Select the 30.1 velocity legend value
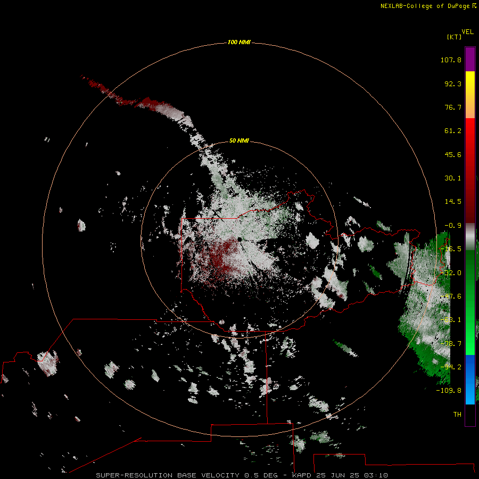The width and height of the screenshot is (479, 479). point(453,178)
